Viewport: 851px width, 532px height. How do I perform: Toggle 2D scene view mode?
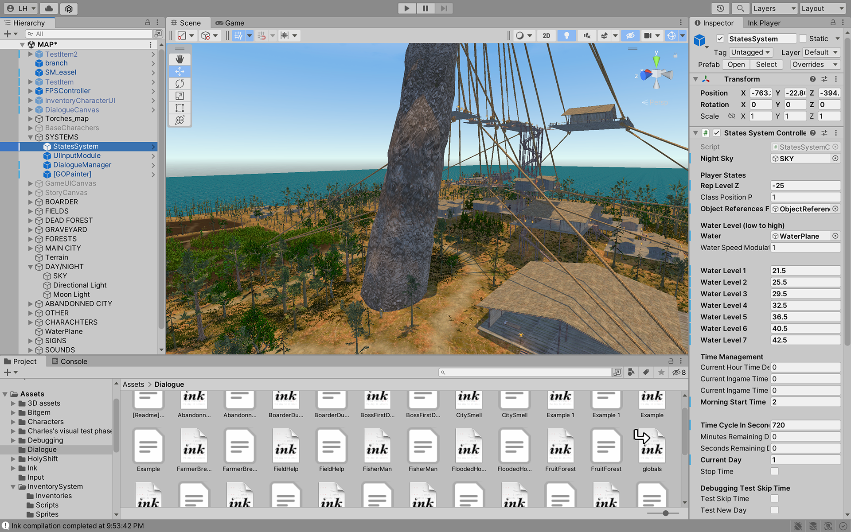click(546, 35)
